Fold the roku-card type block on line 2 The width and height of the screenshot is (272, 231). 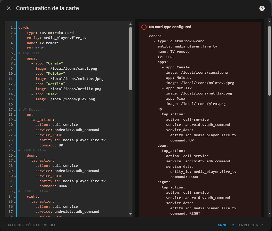[x=15, y=34]
